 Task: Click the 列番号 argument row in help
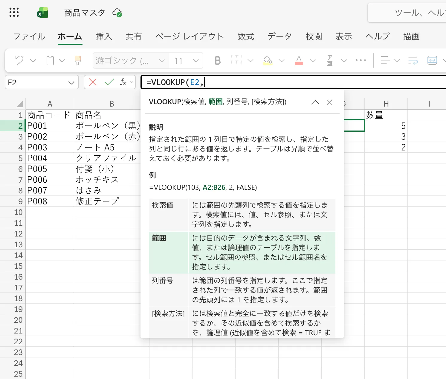(x=242, y=290)
